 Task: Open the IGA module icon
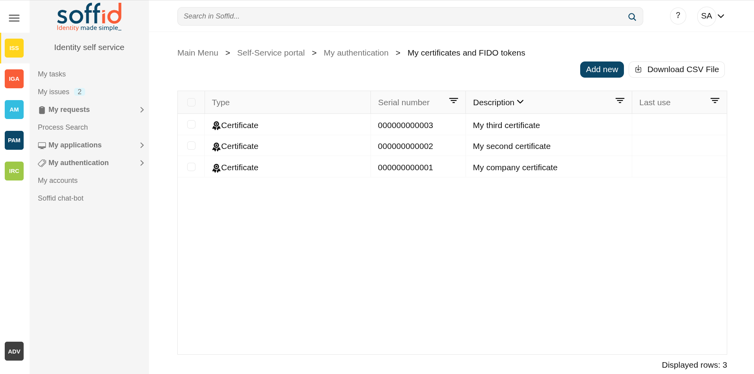14,79
